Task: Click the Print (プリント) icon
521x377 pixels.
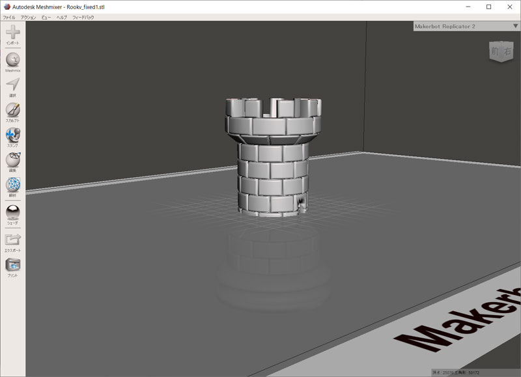Action: pyautogui.click(x=12, y=265)
